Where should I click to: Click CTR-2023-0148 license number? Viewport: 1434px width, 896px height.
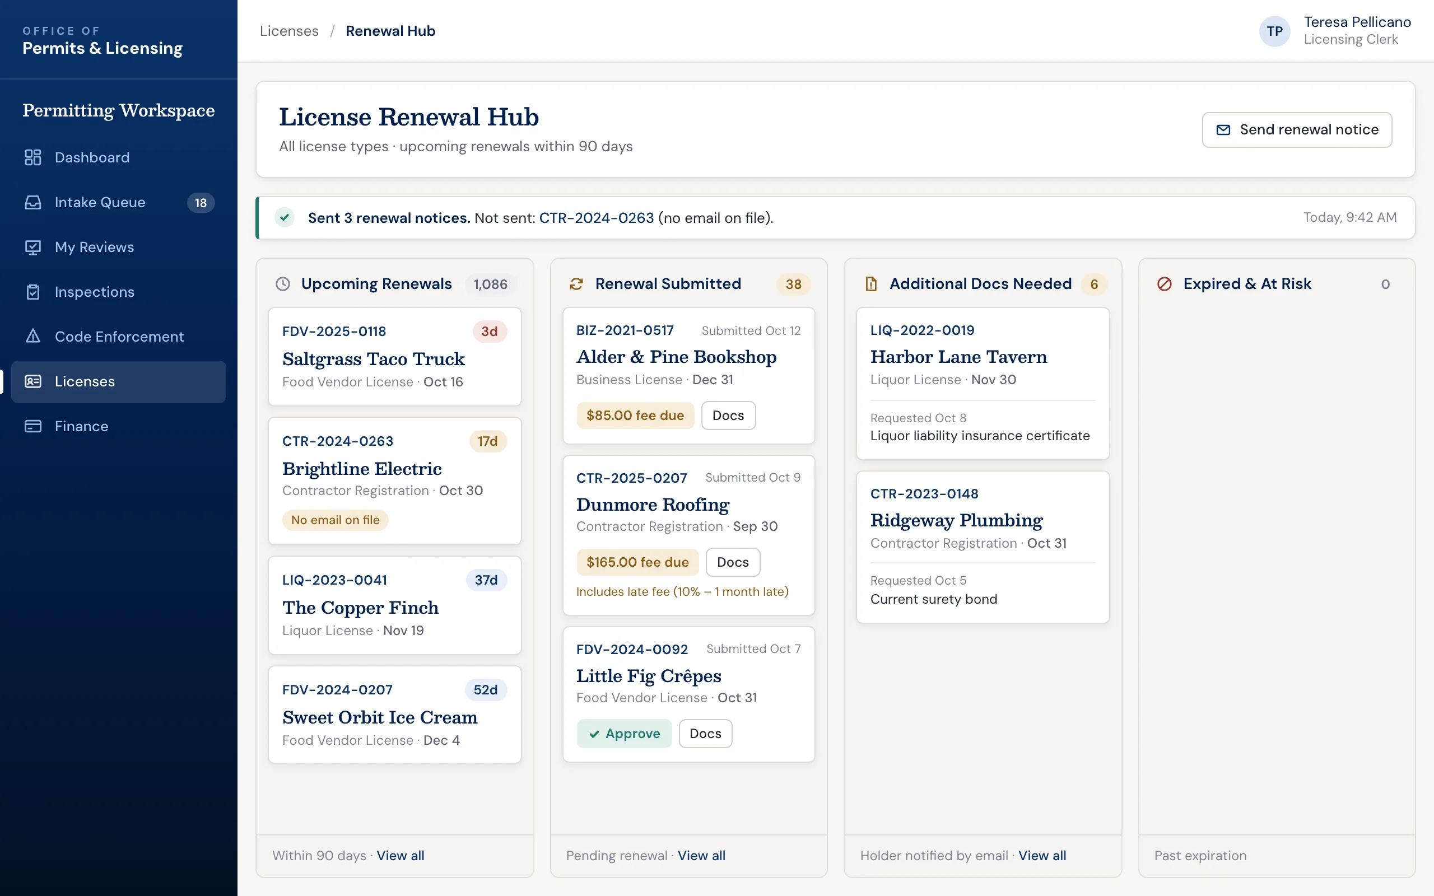click(924, 493)
